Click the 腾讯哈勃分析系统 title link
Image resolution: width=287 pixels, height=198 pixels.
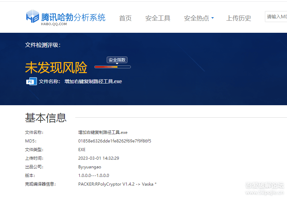pos(73,17)
